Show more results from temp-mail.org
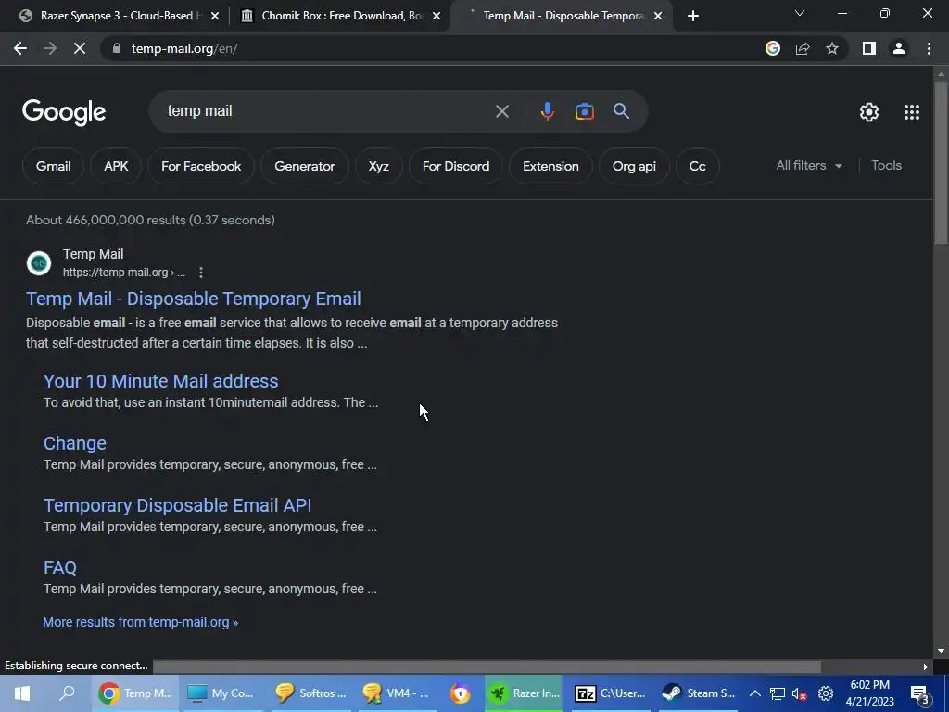949x712 pixels. [141, 622]
